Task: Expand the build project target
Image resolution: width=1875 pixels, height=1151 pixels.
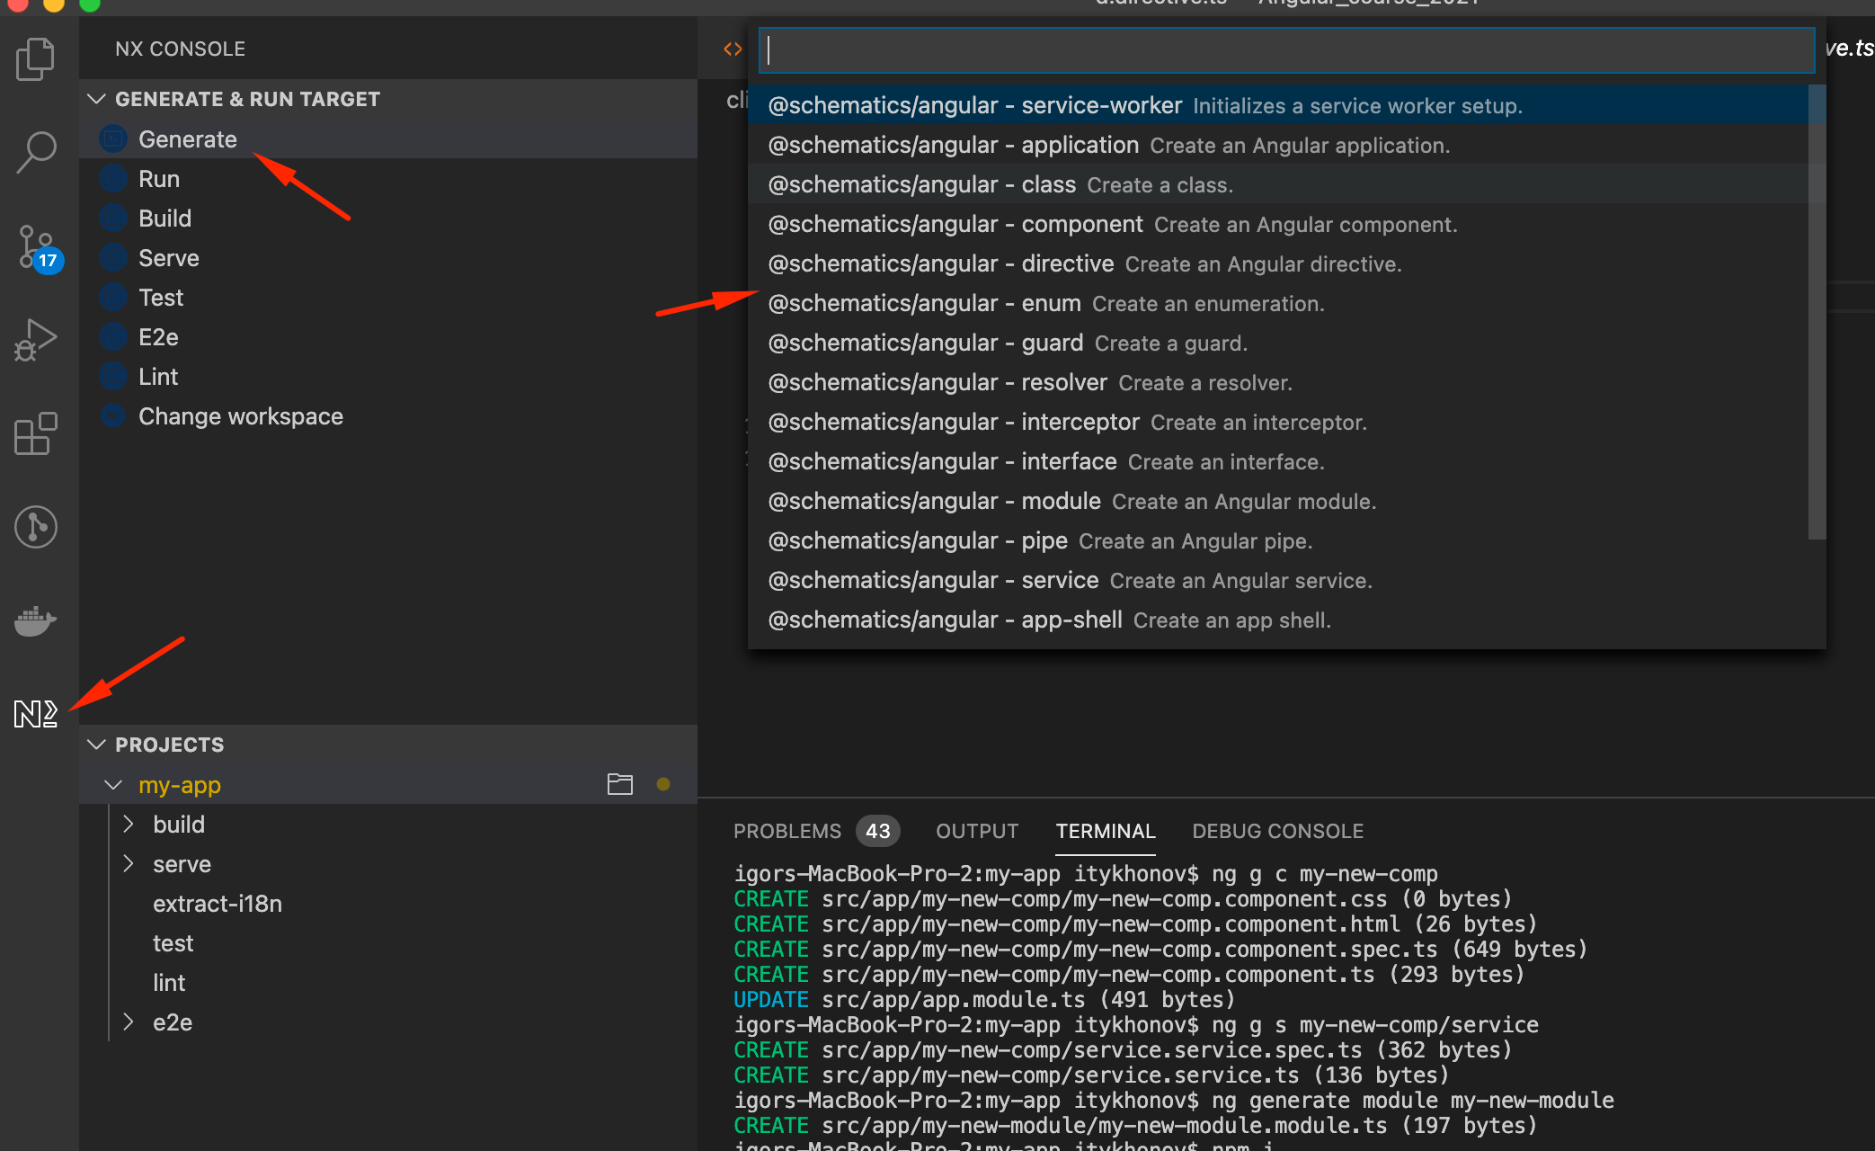Action: (129, 824)
